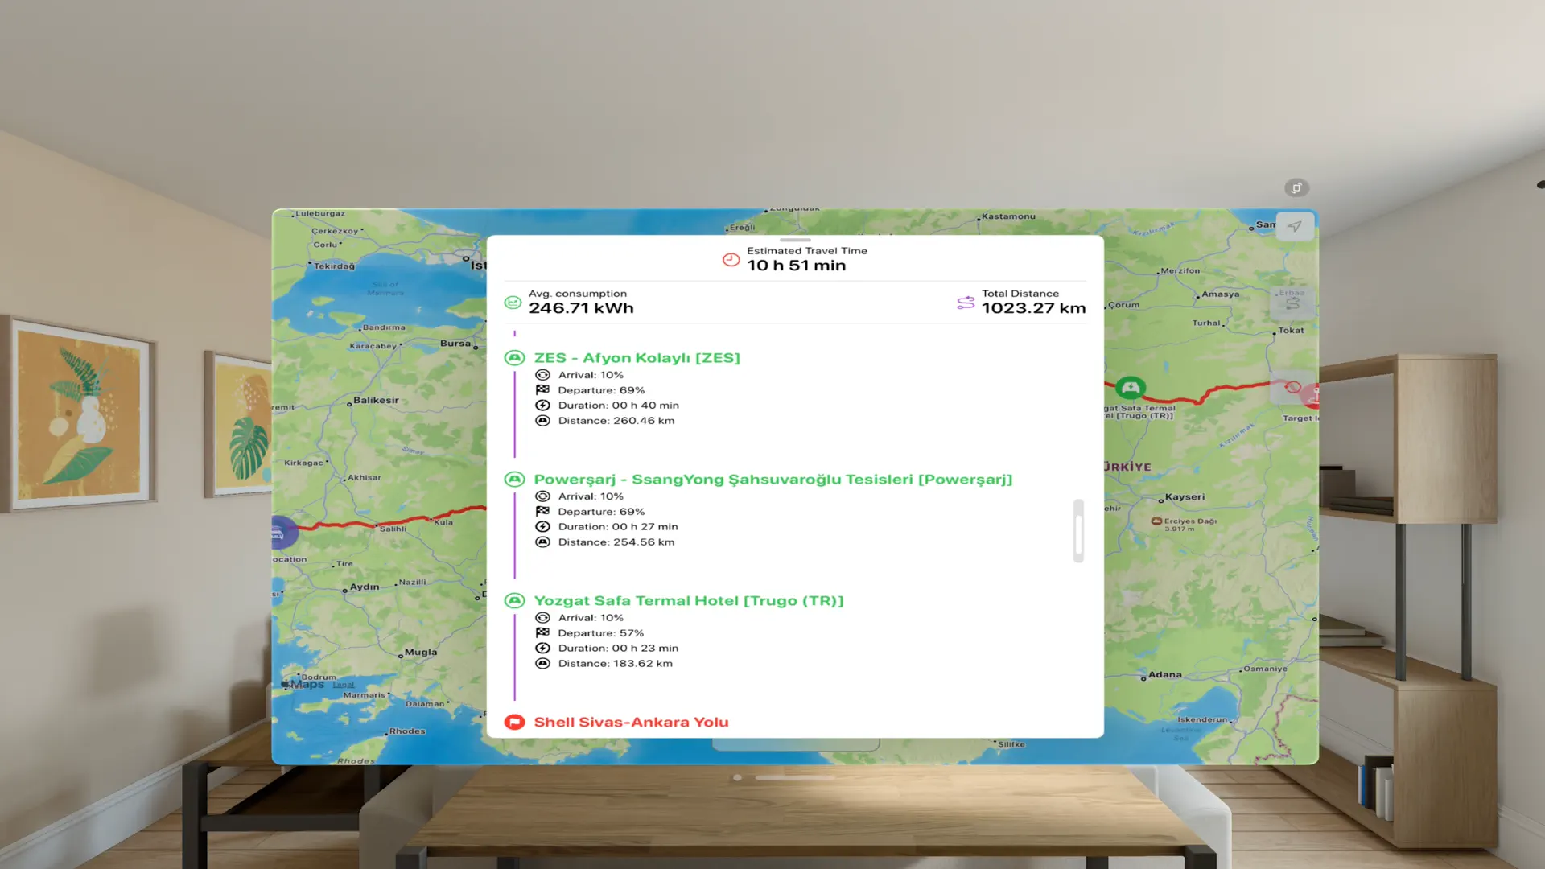1545x869 pixels.
Task: Select the Yozgat Safa Termal Hotel stop name
Action: (x=689, y=600)
